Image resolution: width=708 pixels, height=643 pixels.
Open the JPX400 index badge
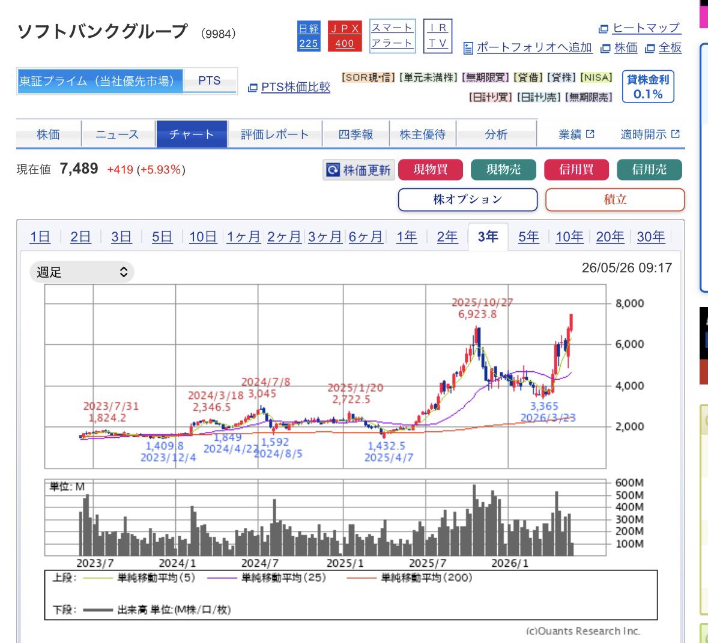(x=345, y=36)
